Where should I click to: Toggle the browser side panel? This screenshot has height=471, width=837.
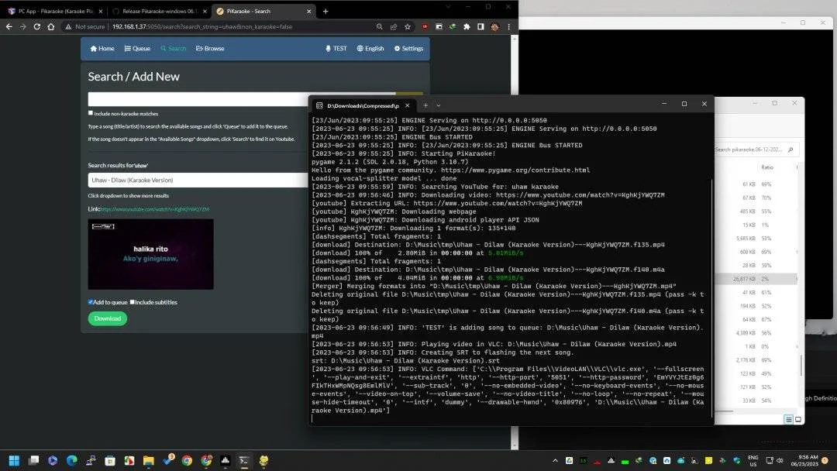tap(480, 26)
